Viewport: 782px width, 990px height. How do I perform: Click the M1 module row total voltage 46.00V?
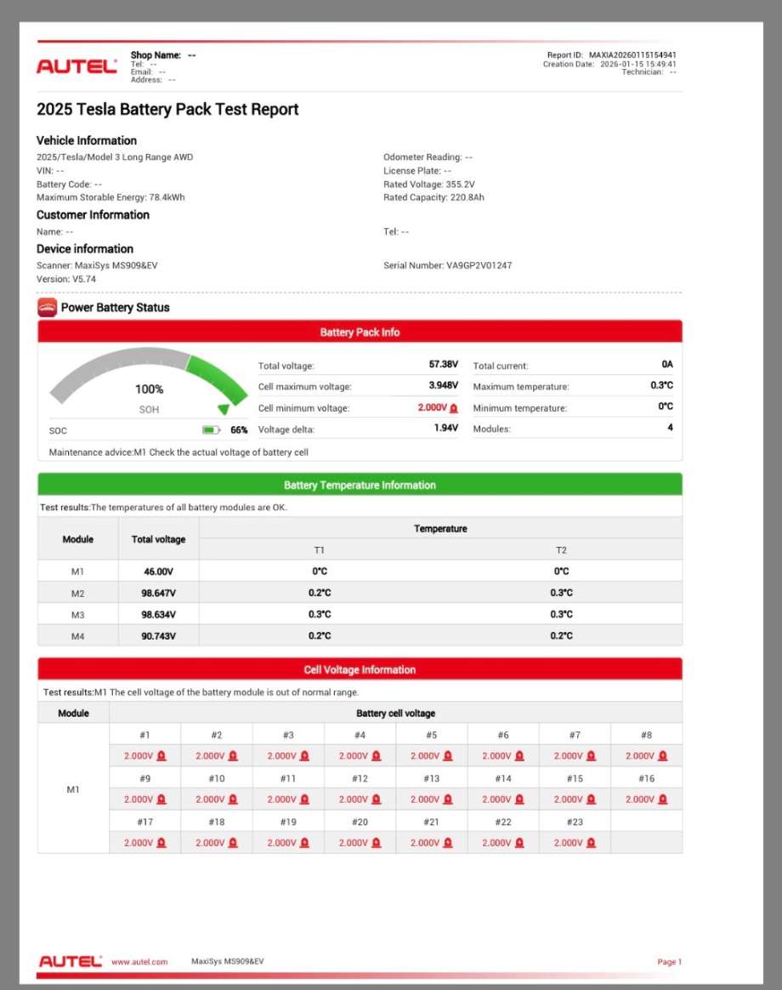coord(158,572)
